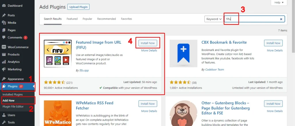The width and height of the screenshot is (295, 126).
Task: Switch to the Featured tab
Action: pyautogui.click(x=72, y=19)
